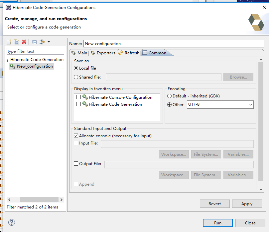Click the Close button

pos(250,223)
